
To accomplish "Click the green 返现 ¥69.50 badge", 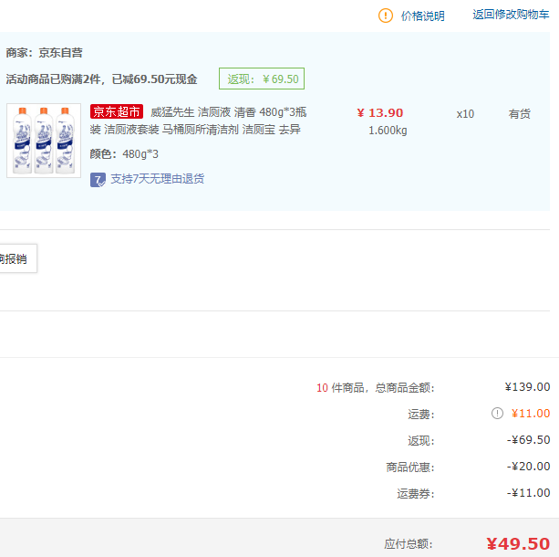I will (262, 79).
